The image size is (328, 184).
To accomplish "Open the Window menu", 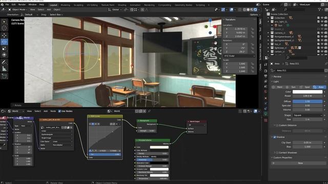I will point(32,5).
